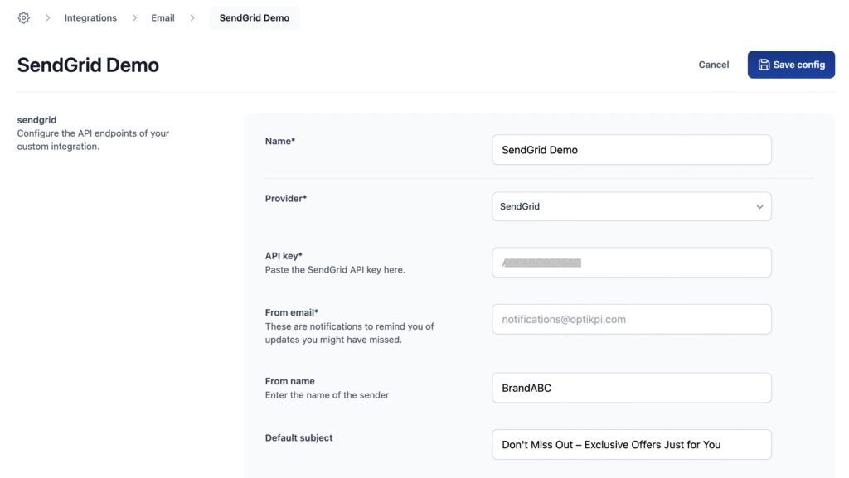Click the 'Paste the SendGrid API key here.' hint

coord(335,269)
